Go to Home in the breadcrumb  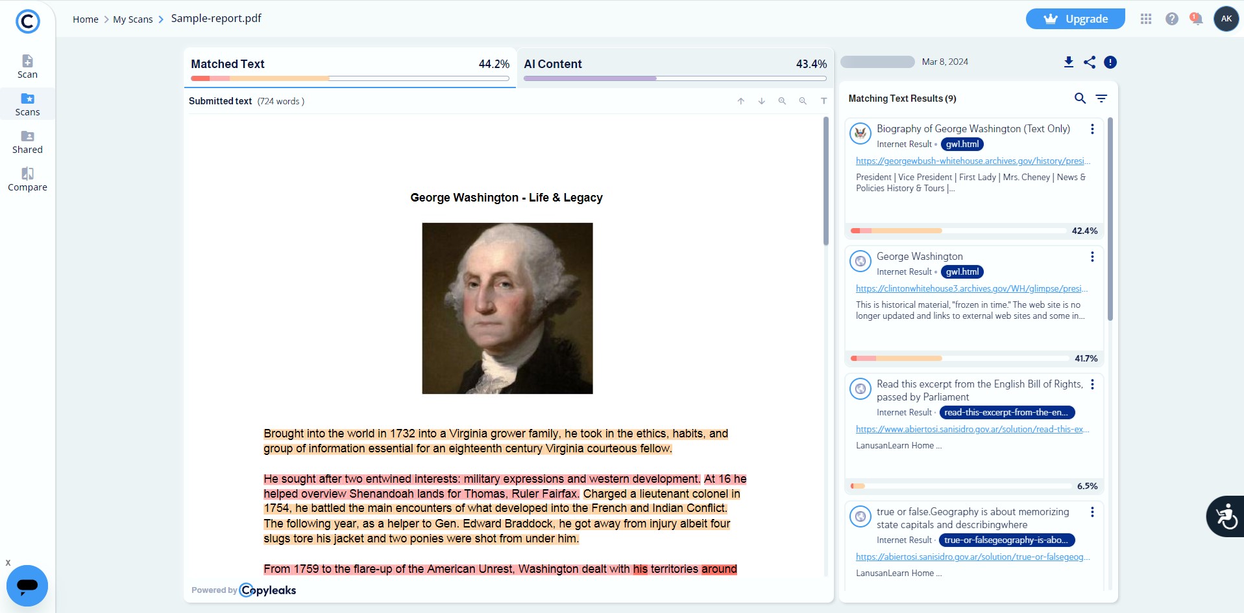(x=86, y=19)
